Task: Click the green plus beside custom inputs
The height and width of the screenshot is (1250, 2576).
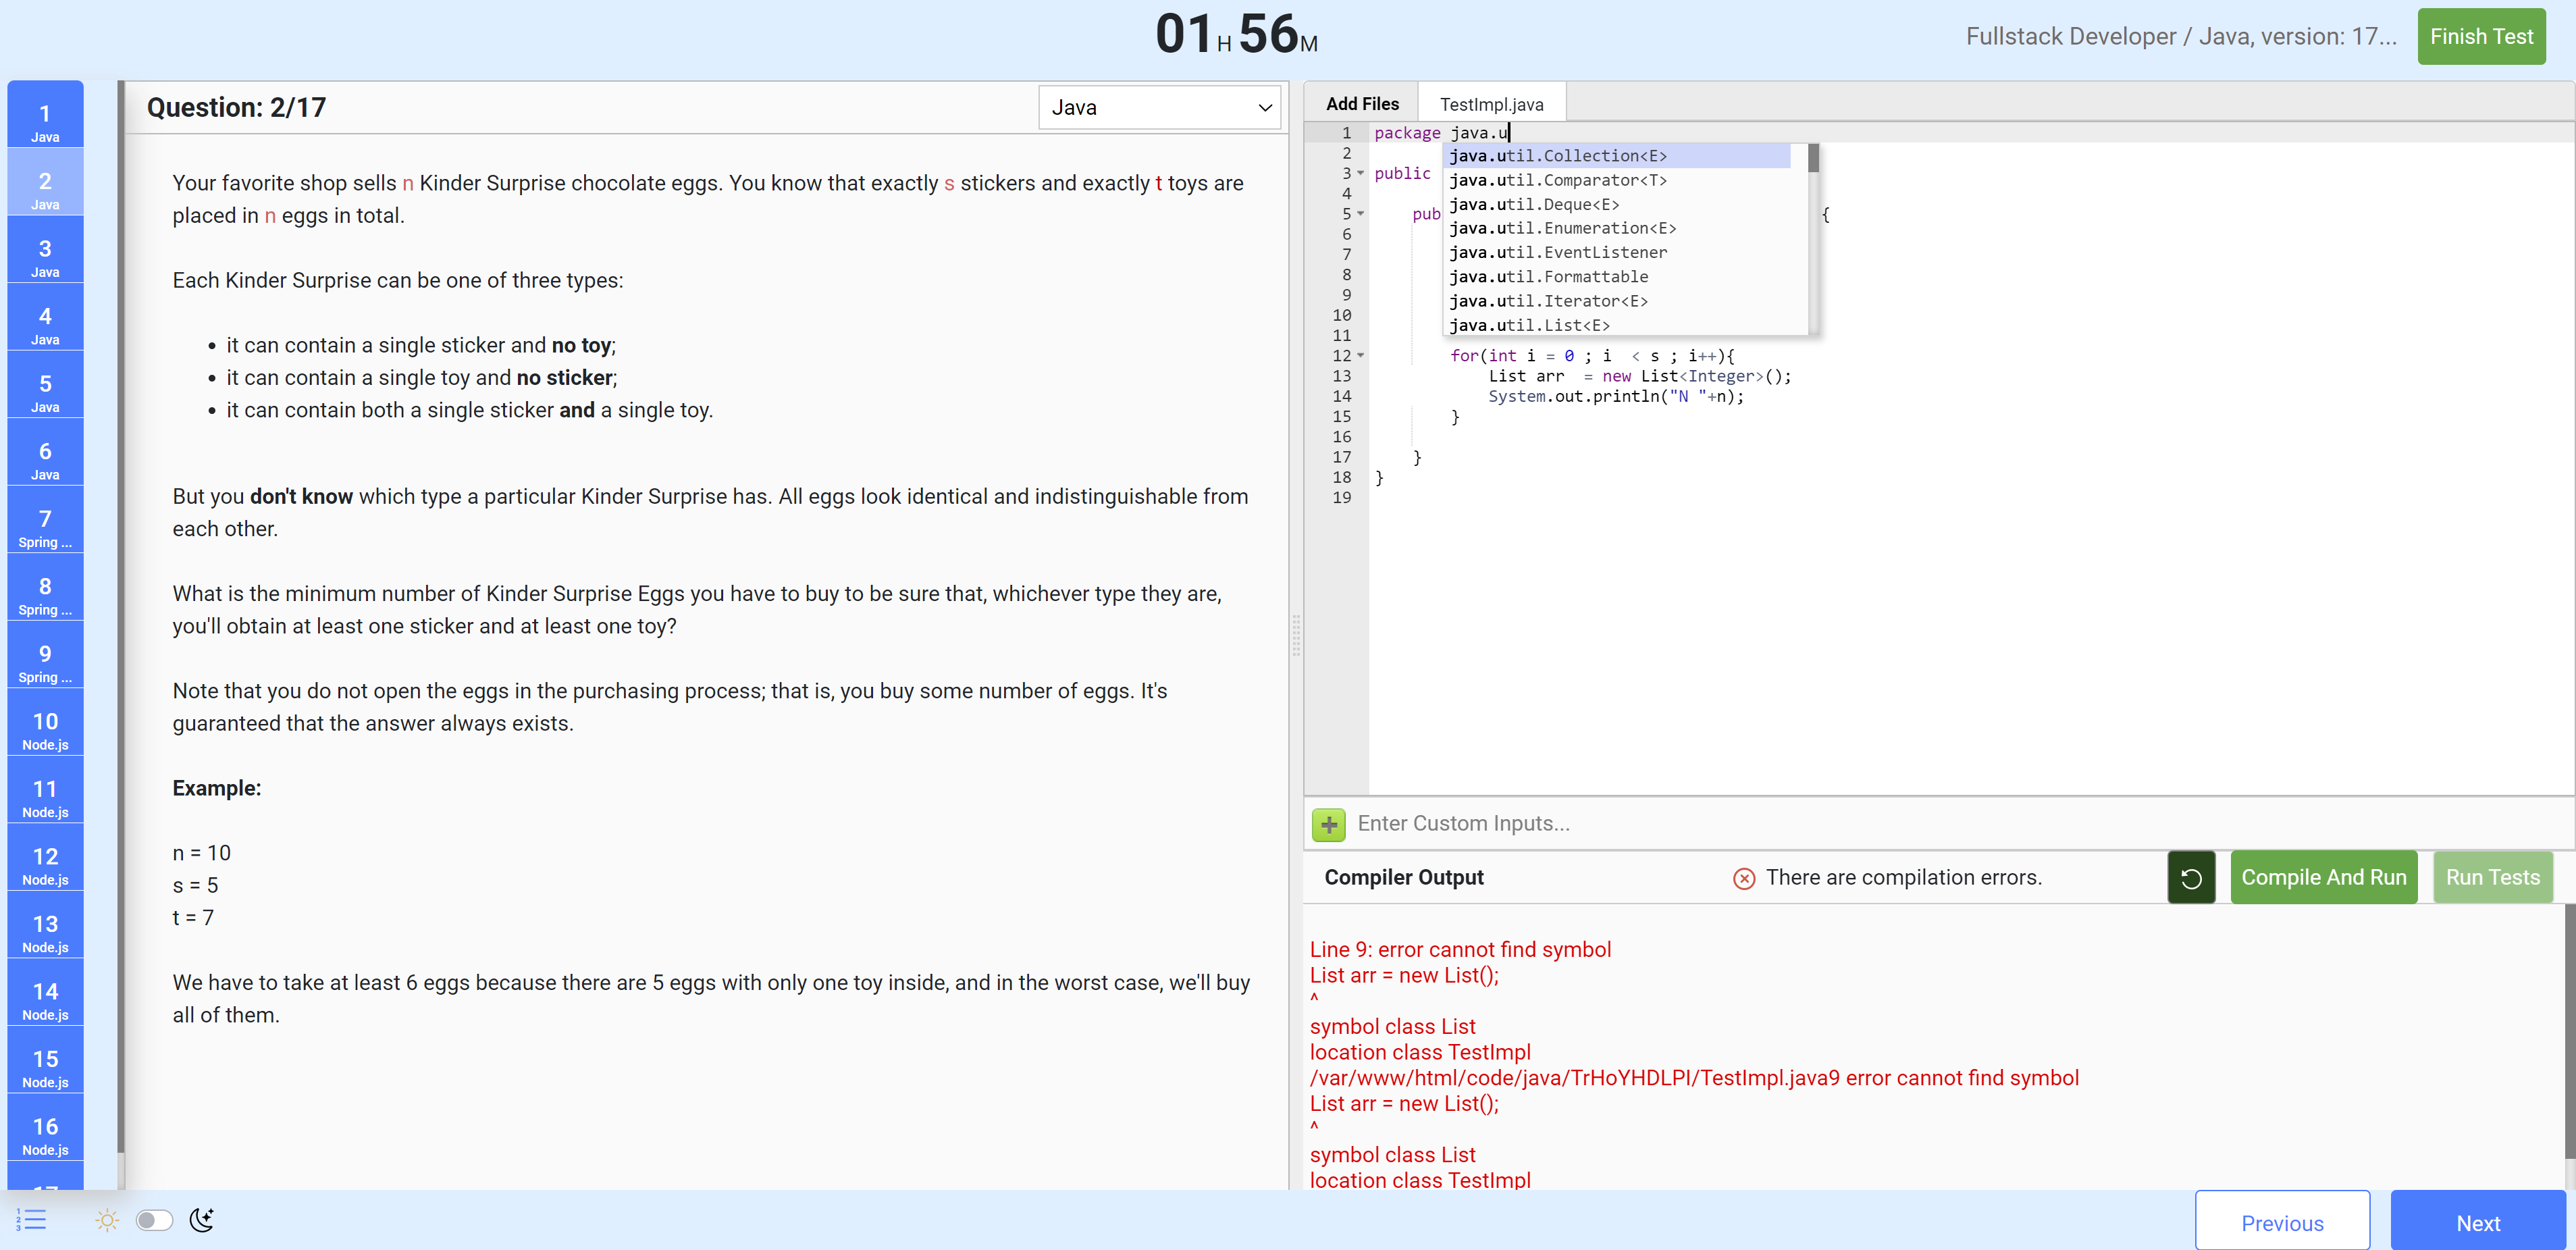Action: point(1328,825)
